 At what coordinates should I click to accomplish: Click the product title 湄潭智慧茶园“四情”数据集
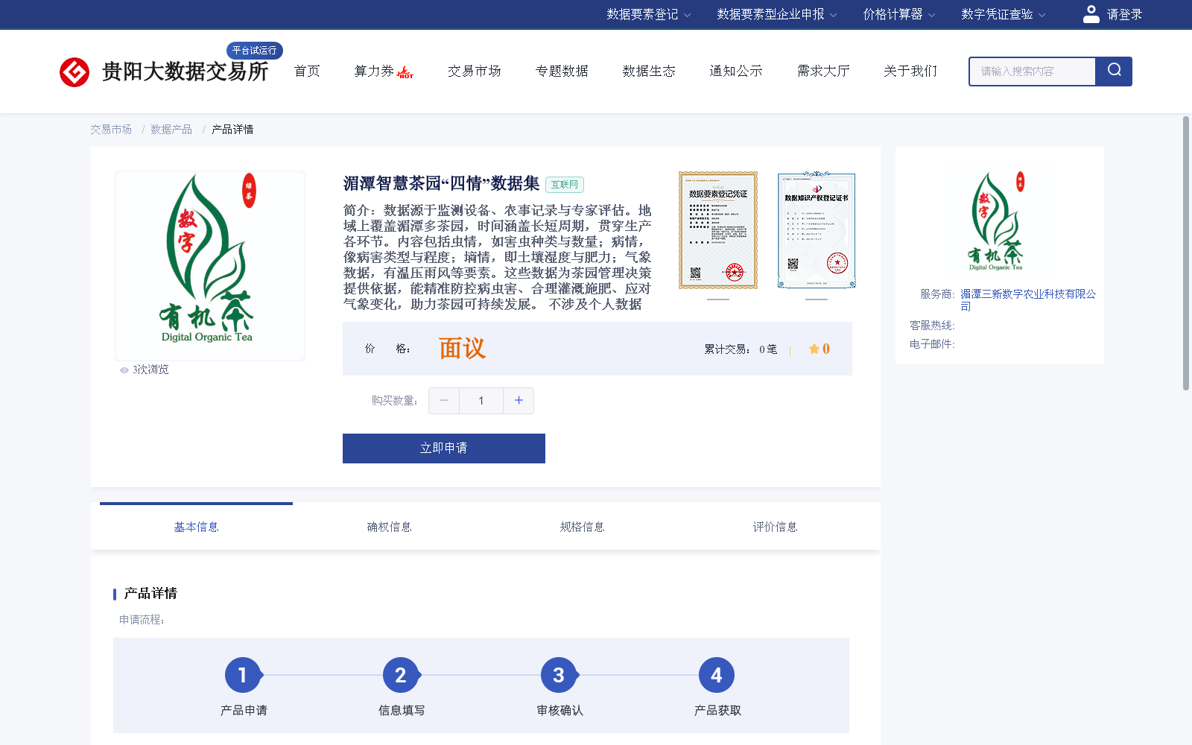(441, 184)
